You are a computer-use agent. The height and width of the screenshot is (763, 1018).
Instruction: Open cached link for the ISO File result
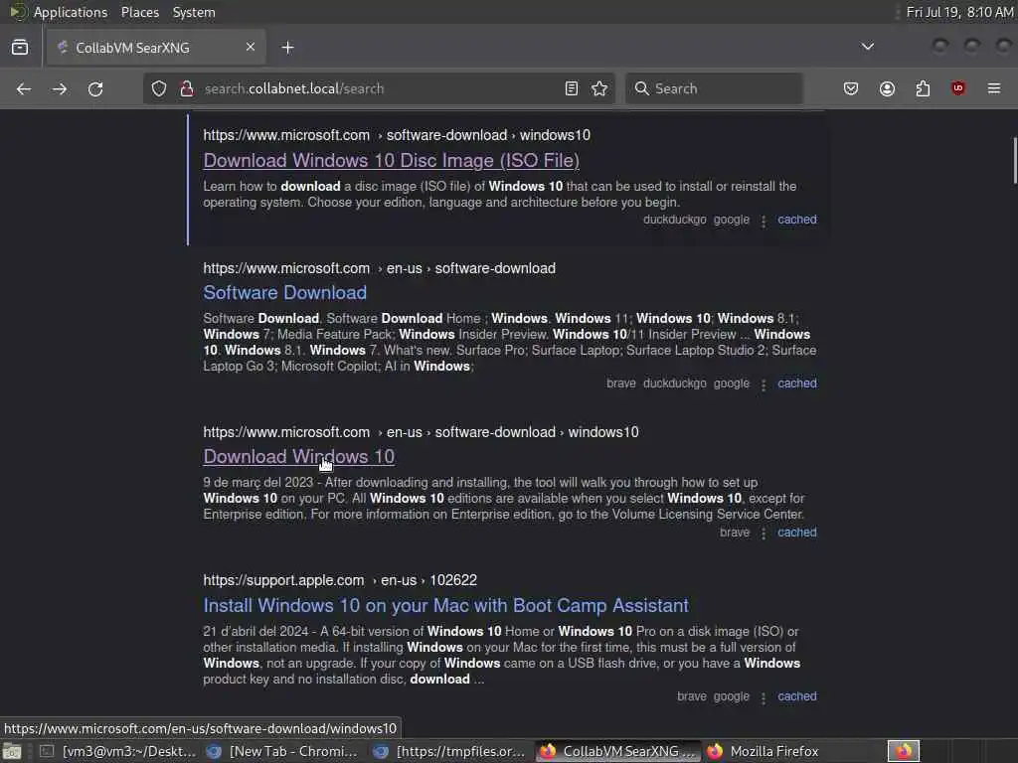(797, 220)
